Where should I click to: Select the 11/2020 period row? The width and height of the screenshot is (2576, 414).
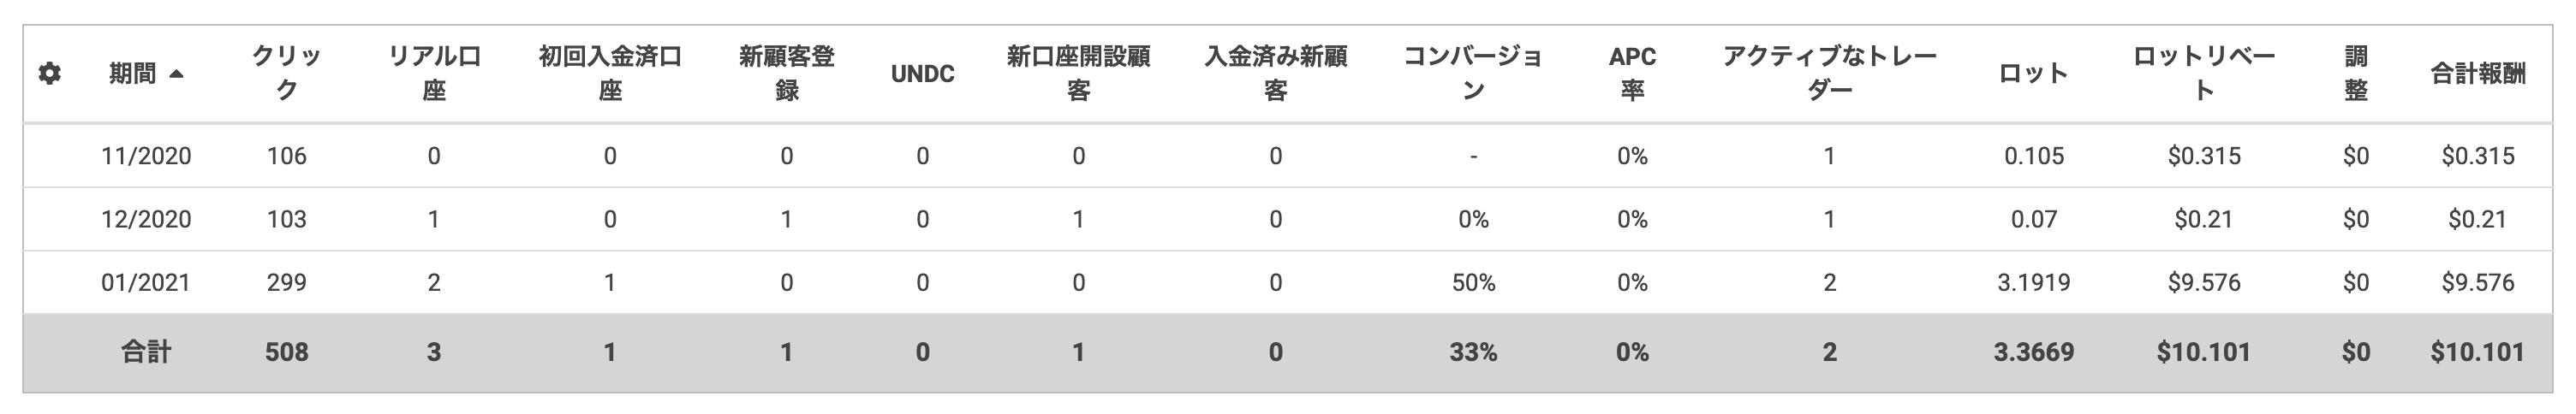tap(1288, 156)
